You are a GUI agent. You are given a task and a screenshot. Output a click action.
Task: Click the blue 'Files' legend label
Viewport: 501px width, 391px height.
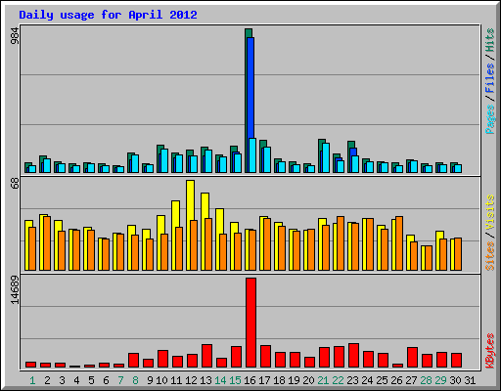click(x=490, y=78)
